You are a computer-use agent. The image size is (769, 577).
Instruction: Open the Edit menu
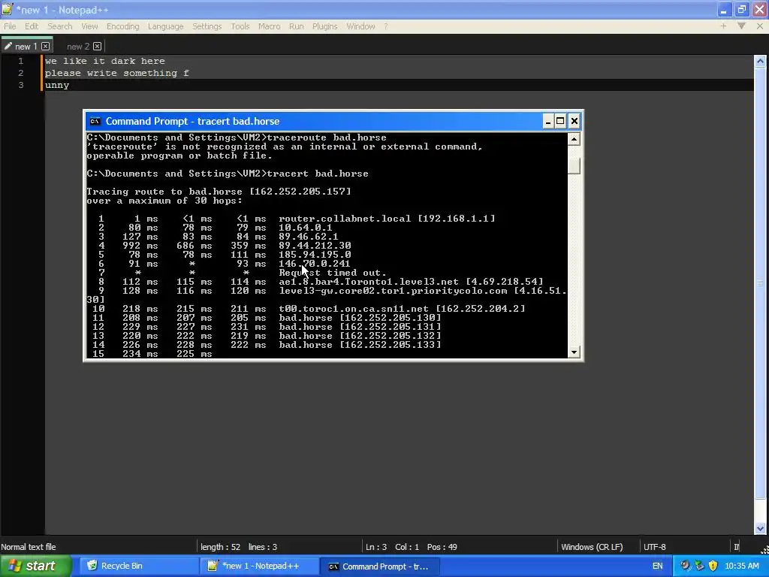[32, 26]
